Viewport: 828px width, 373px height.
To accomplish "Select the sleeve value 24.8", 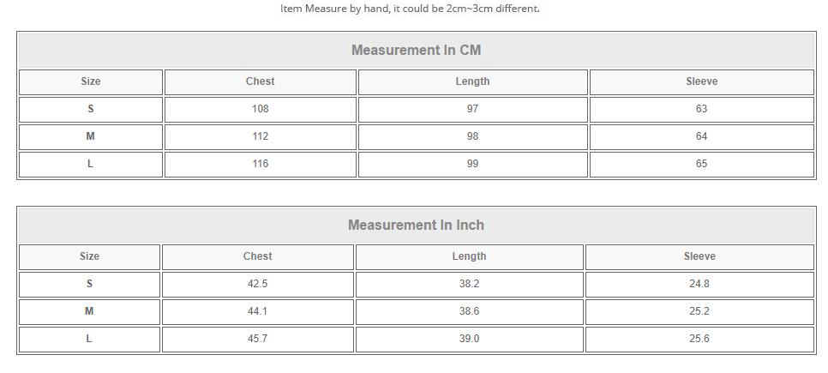I will 699,284.
